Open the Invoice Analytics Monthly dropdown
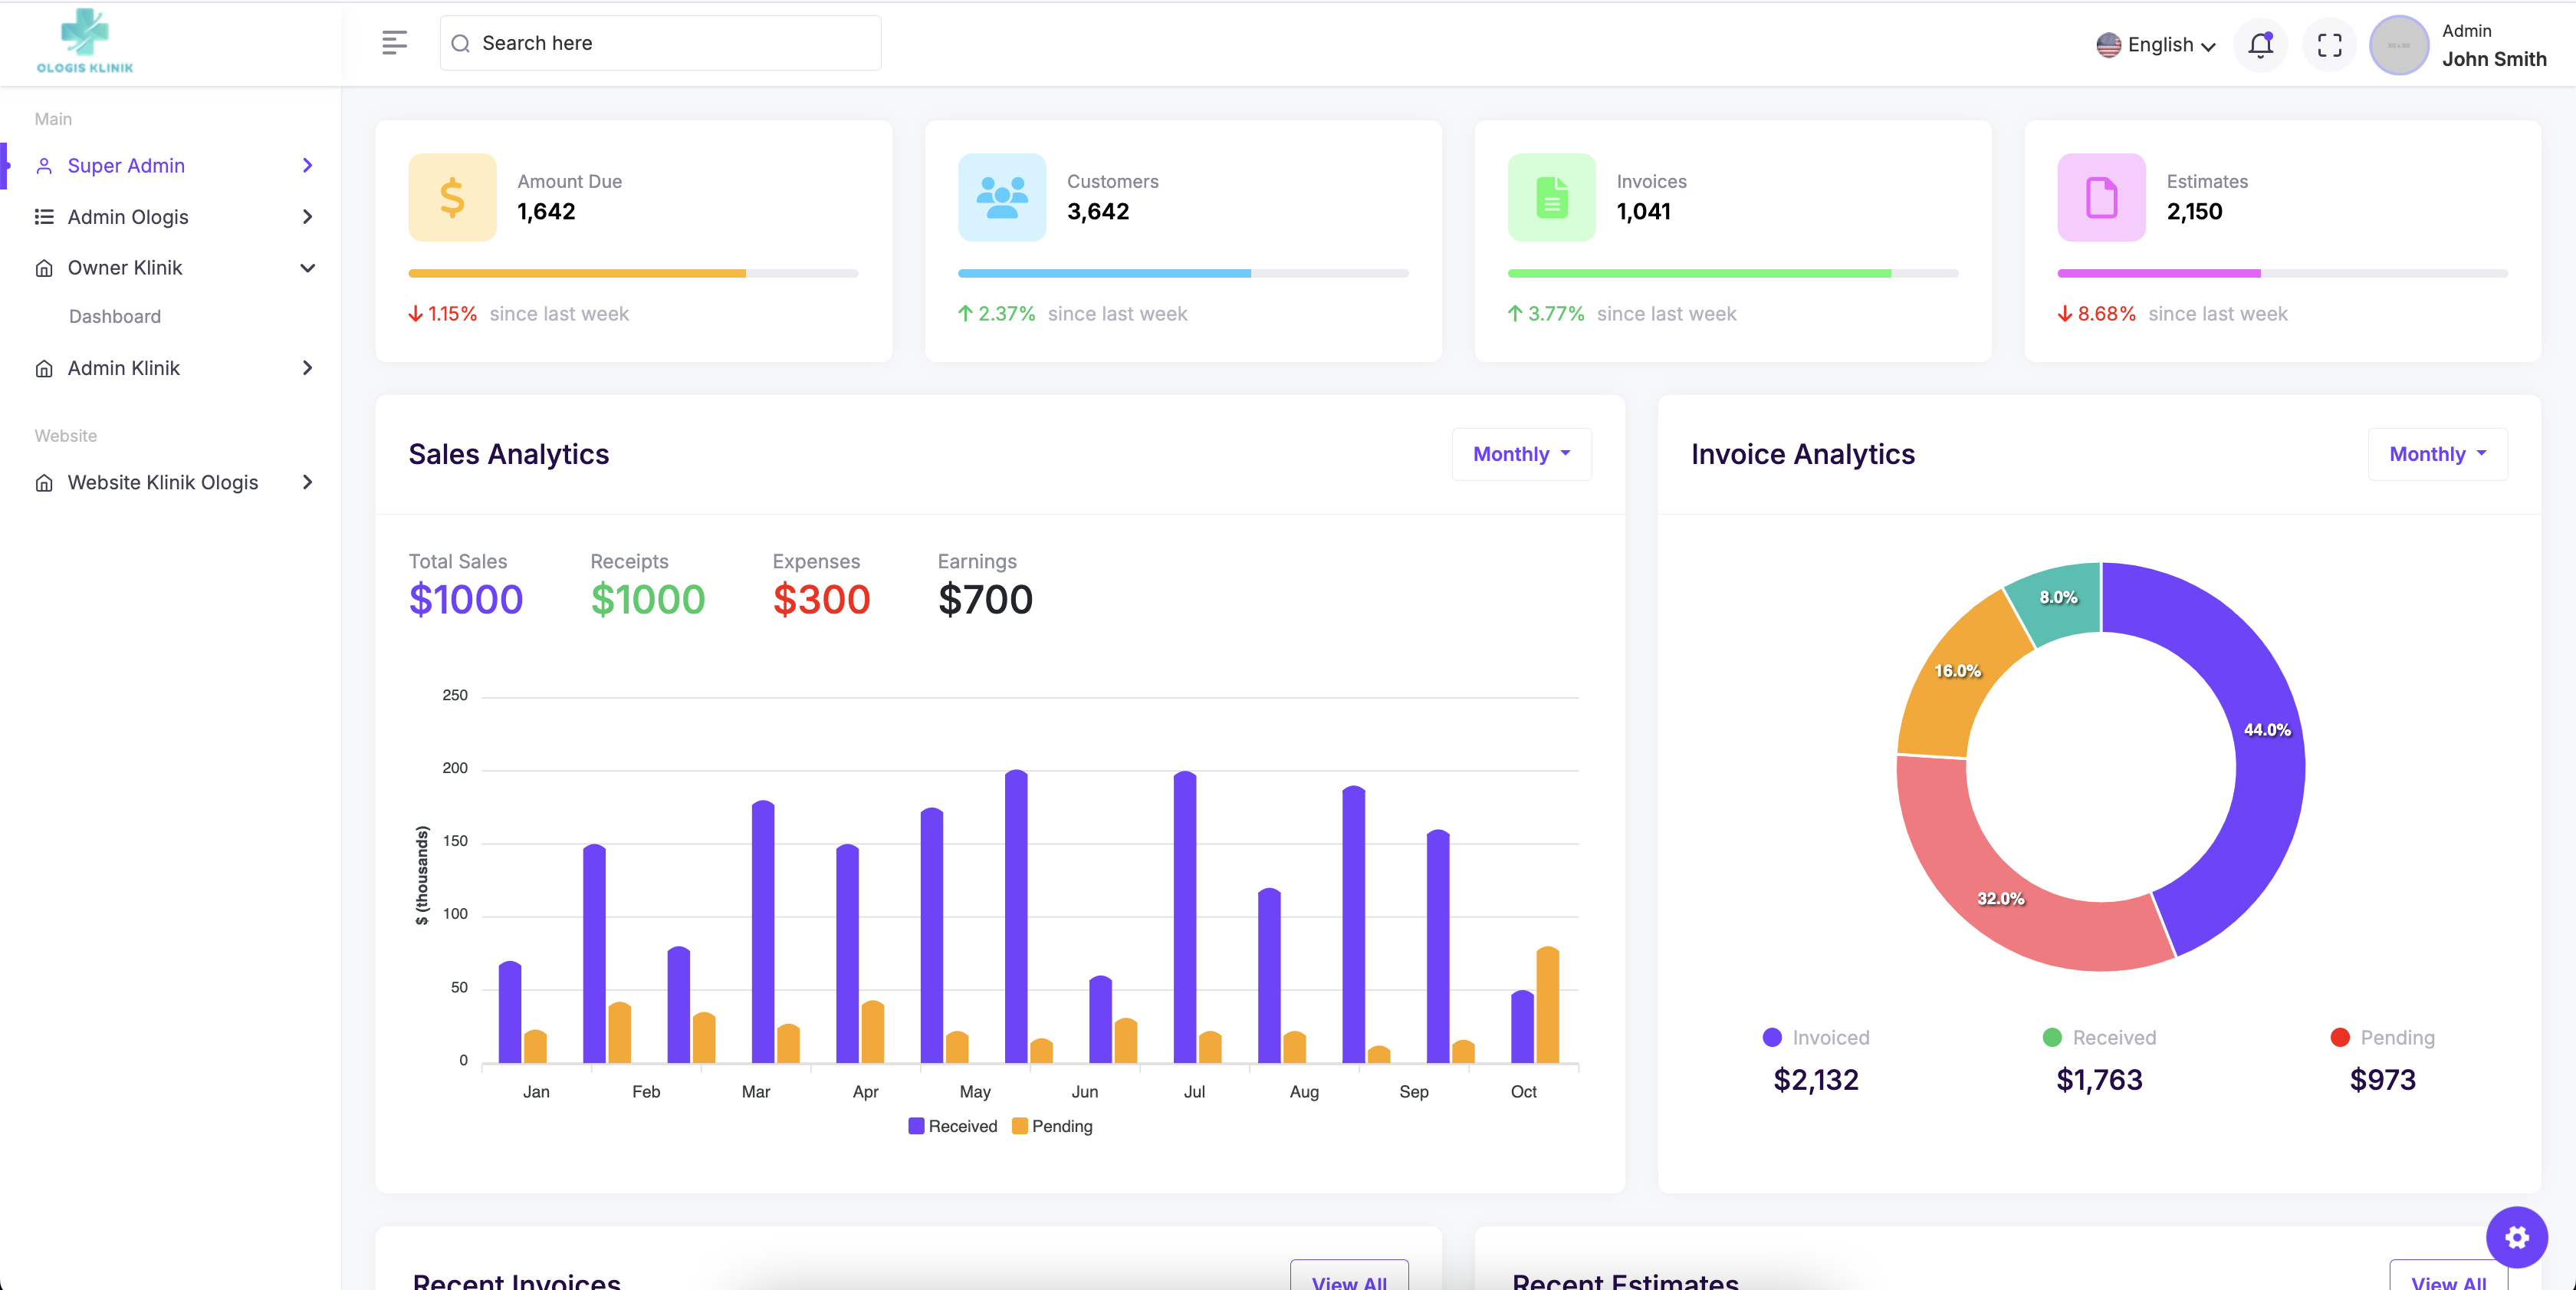The height and width of the screenshot is (1290, 2576). pos(2437,454)
